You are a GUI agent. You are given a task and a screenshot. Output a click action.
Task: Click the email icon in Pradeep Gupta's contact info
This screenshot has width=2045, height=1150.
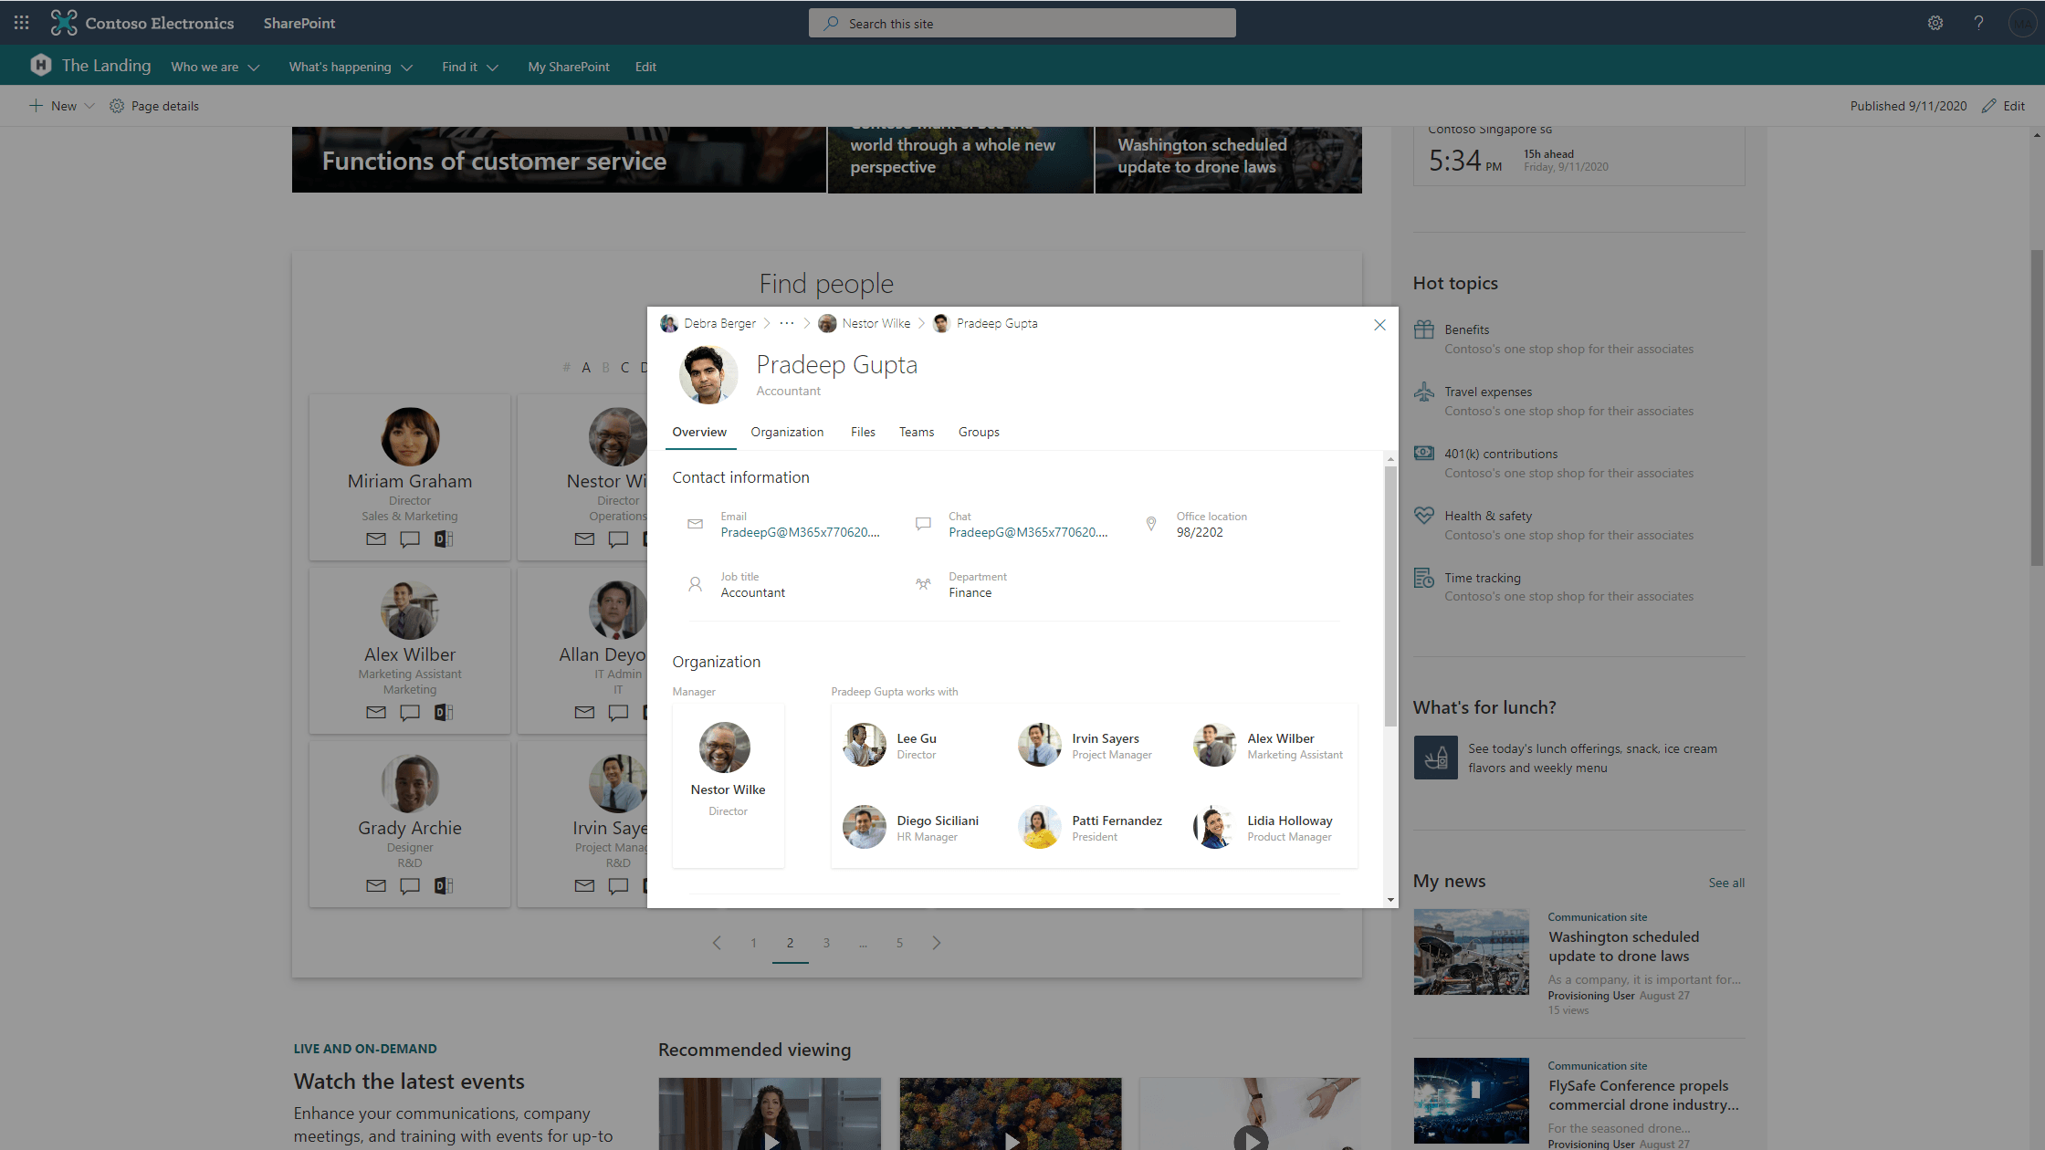(695, 523)
